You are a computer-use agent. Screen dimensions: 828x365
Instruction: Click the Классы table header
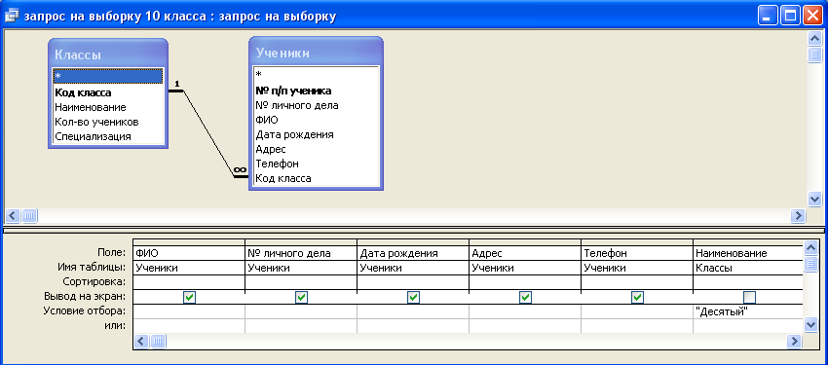point(108,55)
